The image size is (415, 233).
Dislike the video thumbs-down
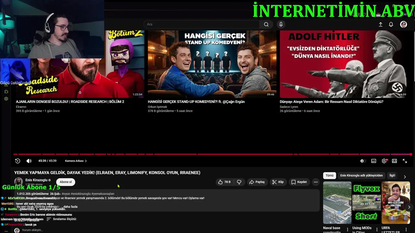click(239, 182)
